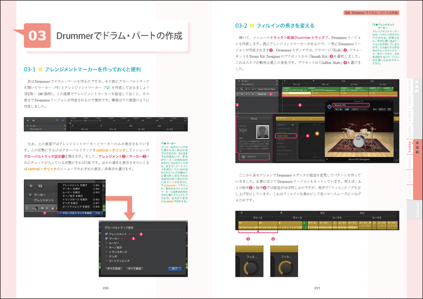423x299 pixels.
Task: Select the Golden State preset
Action: tap(286, 136)
